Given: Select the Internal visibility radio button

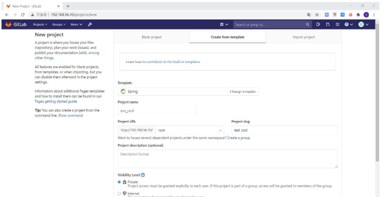Looking at the screenshot, I should (x=119, y=193).
